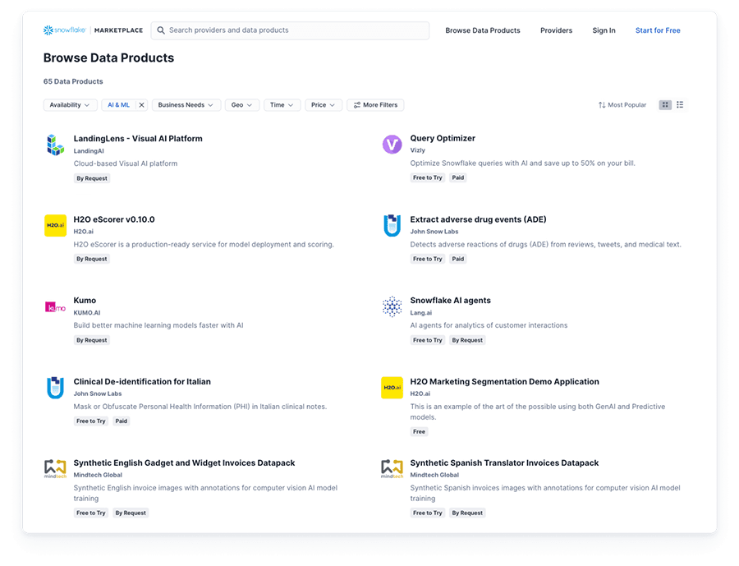Click the purple Vizly icon beside Query Optimizer

[391, 145]
